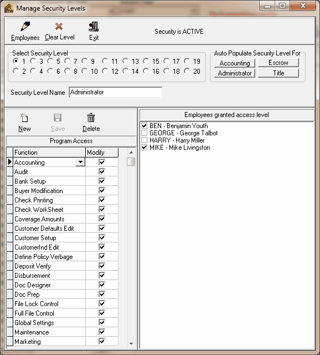Click the Security Level Name field

click(x=116, y=92)
